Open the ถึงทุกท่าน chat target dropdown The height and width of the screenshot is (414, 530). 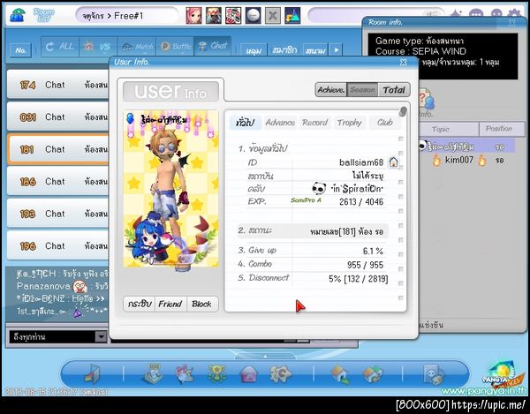click(x=57, y=336)
